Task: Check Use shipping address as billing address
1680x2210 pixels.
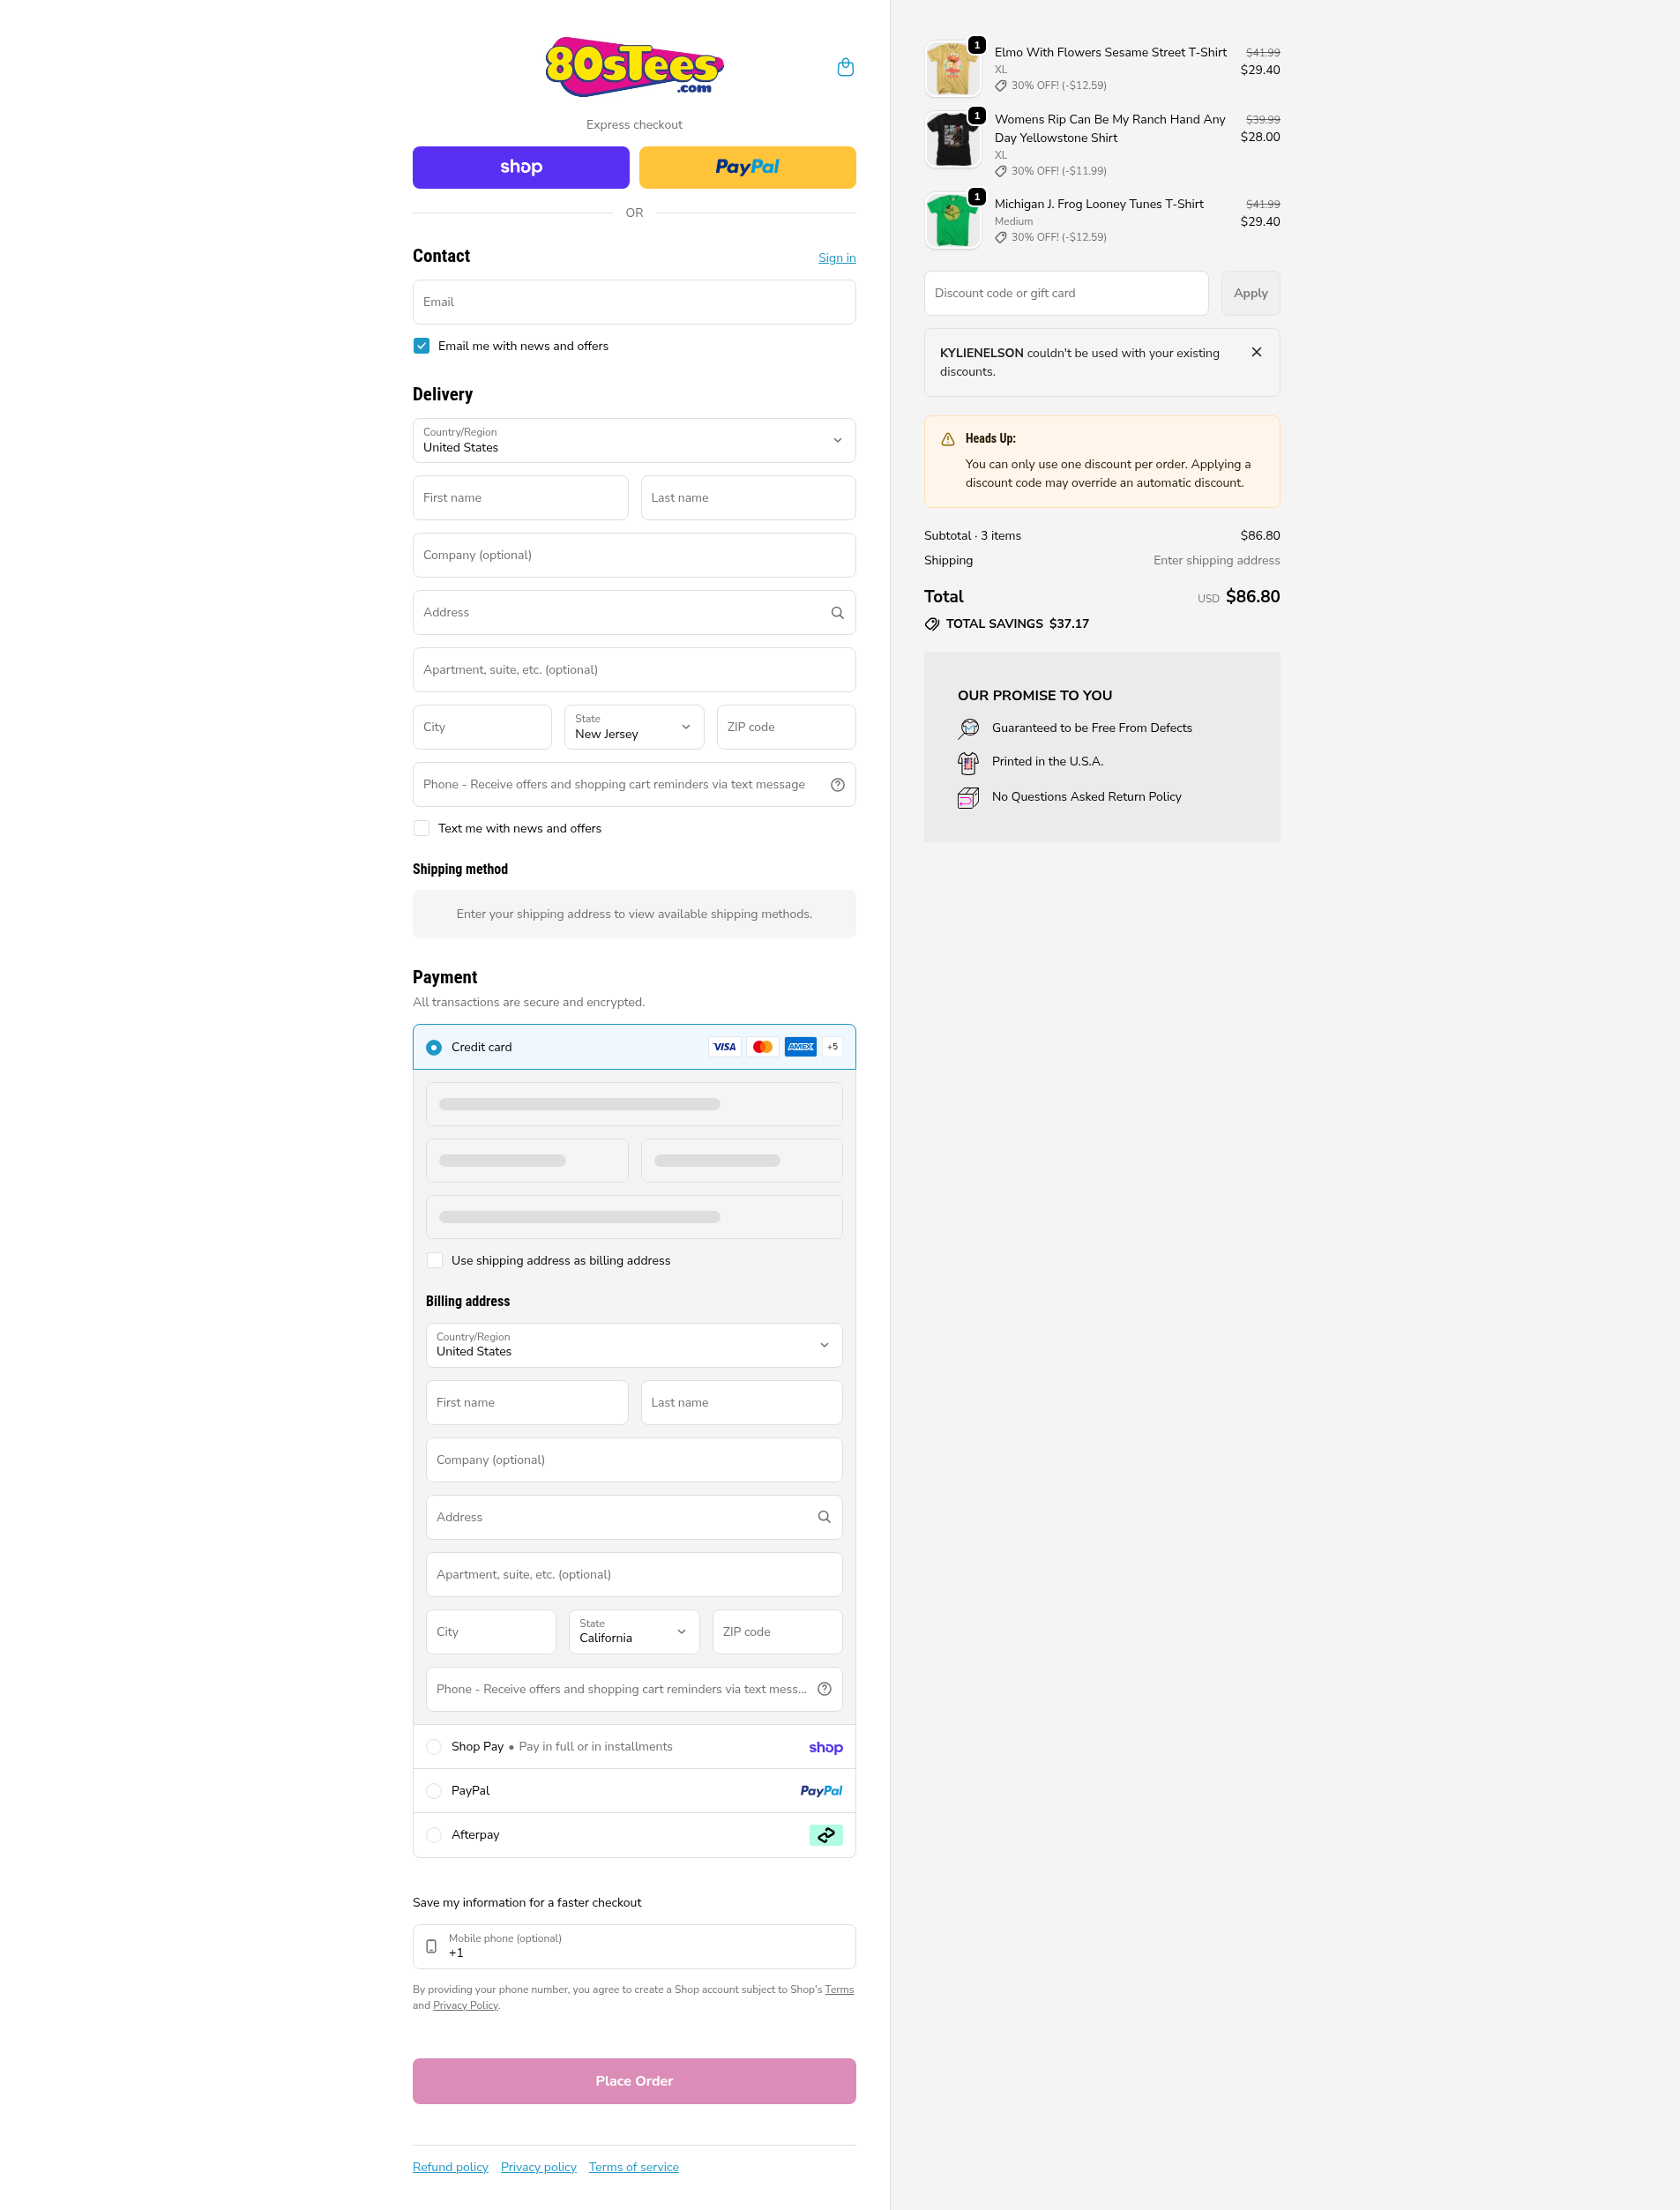Action: [435, 1261]
